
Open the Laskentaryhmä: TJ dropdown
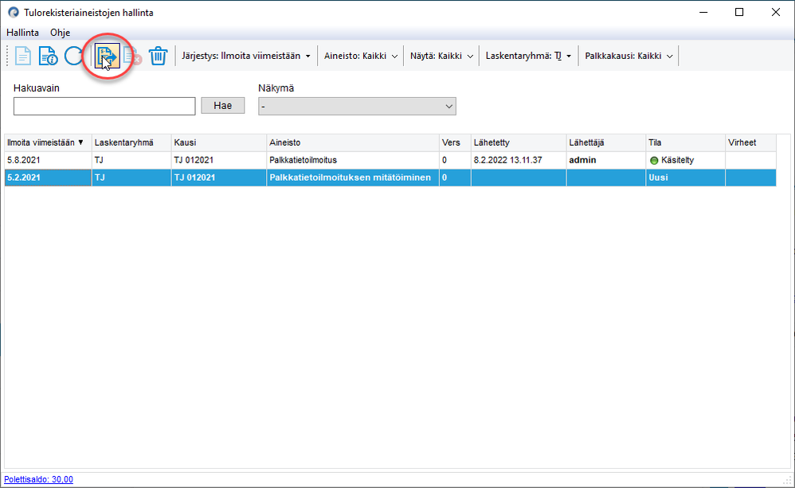528,56
